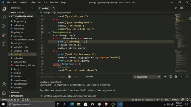
Task: Kill terminal with trash icon
Action: 176,77
